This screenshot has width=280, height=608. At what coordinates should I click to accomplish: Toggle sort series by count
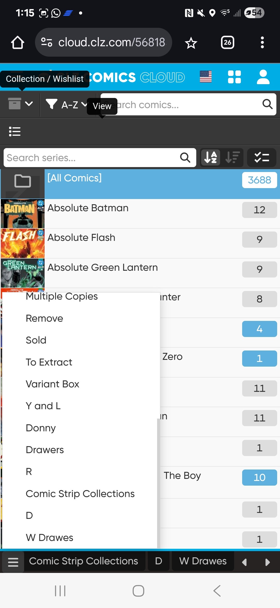[x=232, y=157]
